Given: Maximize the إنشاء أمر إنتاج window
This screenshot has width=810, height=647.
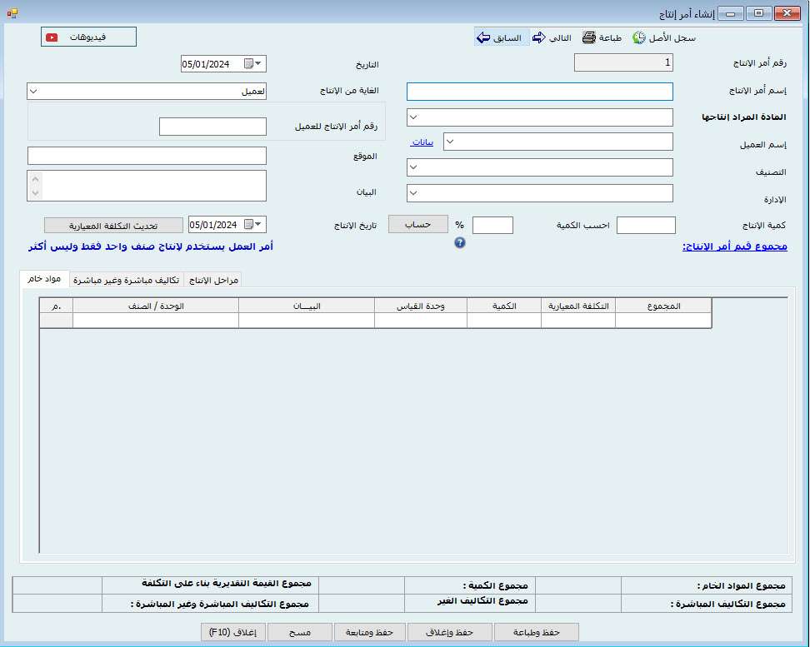Looking at the screenshot, I should pos(759,13).
